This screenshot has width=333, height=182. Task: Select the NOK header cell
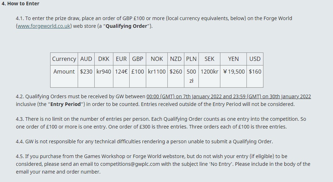(x=157, y=59)
